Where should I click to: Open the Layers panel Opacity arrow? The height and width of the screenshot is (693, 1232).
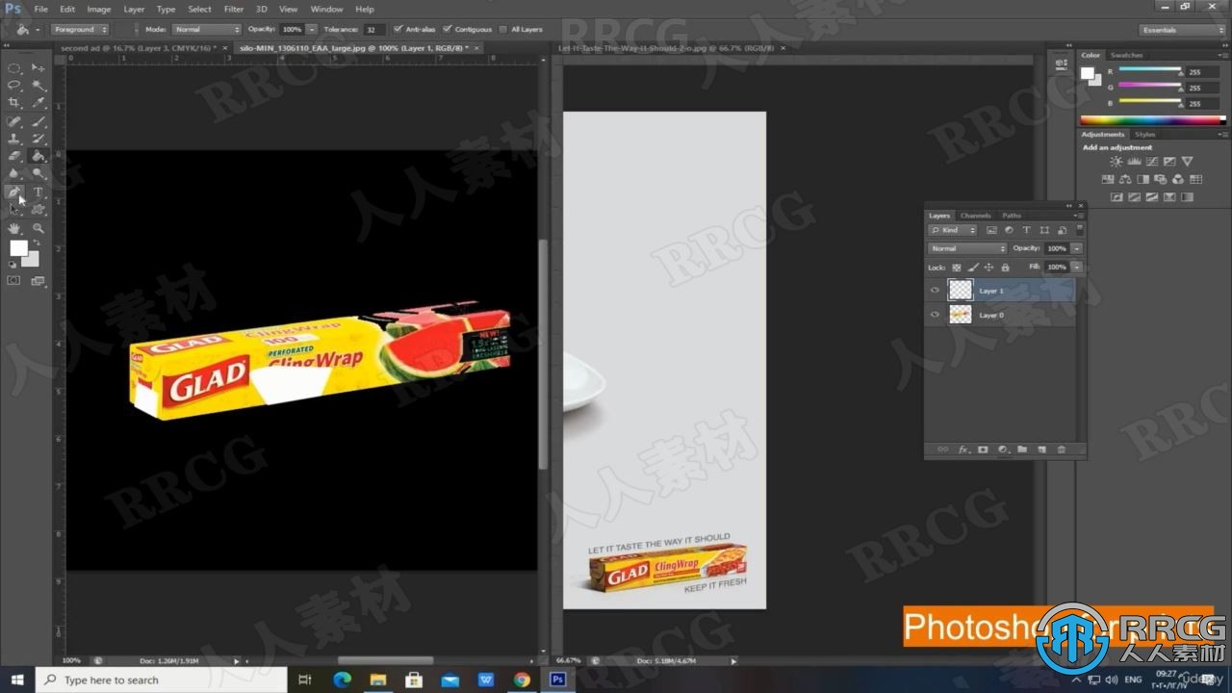click(1076, 248)
